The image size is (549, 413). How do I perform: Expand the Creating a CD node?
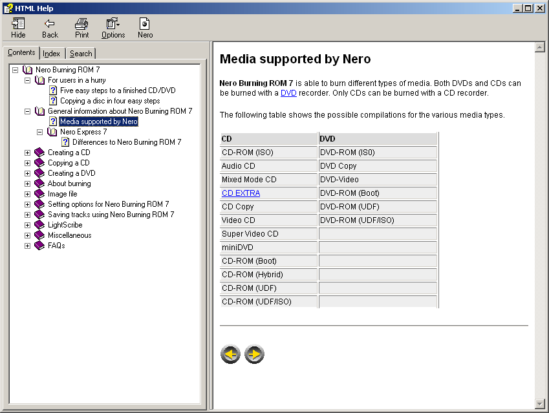coord(27,153)
